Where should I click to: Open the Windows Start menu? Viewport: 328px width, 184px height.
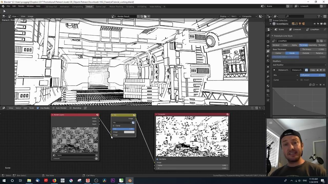click(x=4, y=181)
